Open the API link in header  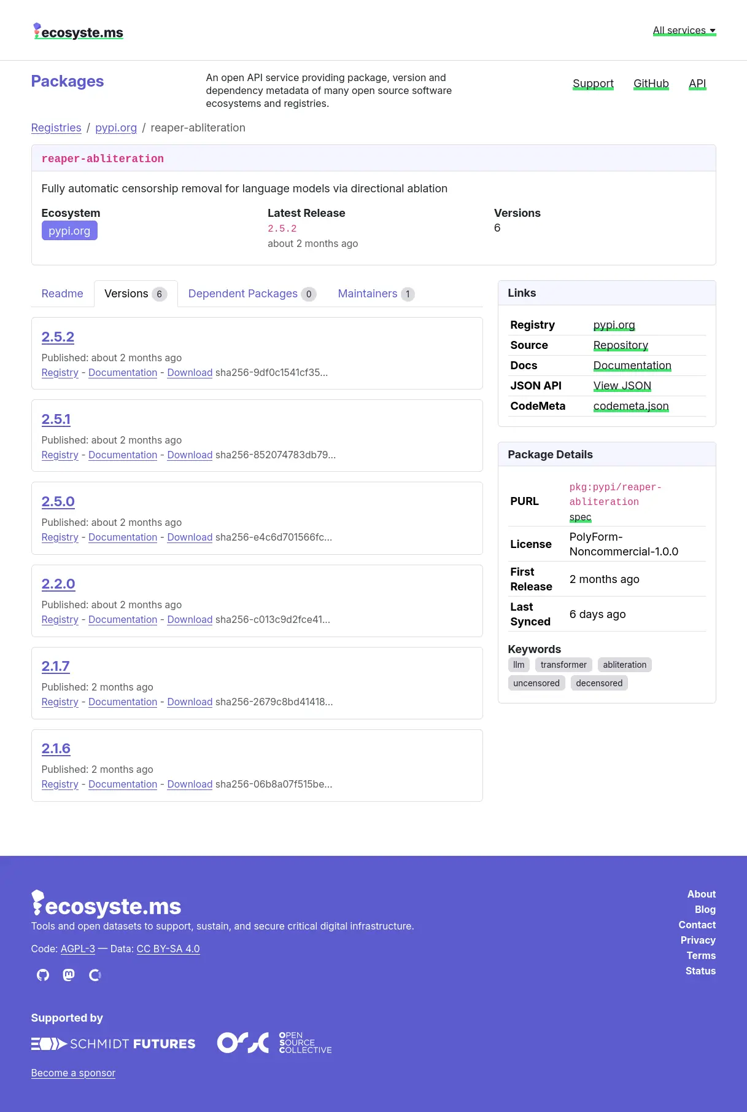tap(697, 84)
